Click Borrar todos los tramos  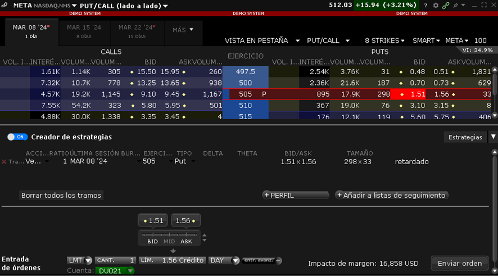click(x=61, y=196)
